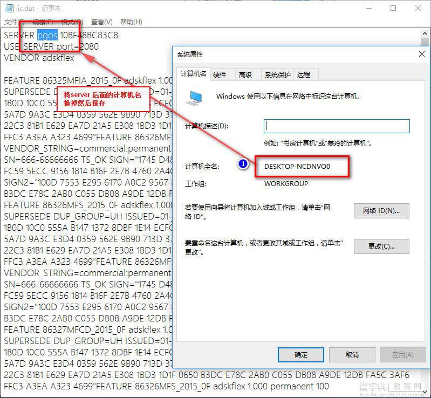Switch to the 计算机名 tab
The image size is (431, 398).
coord(194,74)
